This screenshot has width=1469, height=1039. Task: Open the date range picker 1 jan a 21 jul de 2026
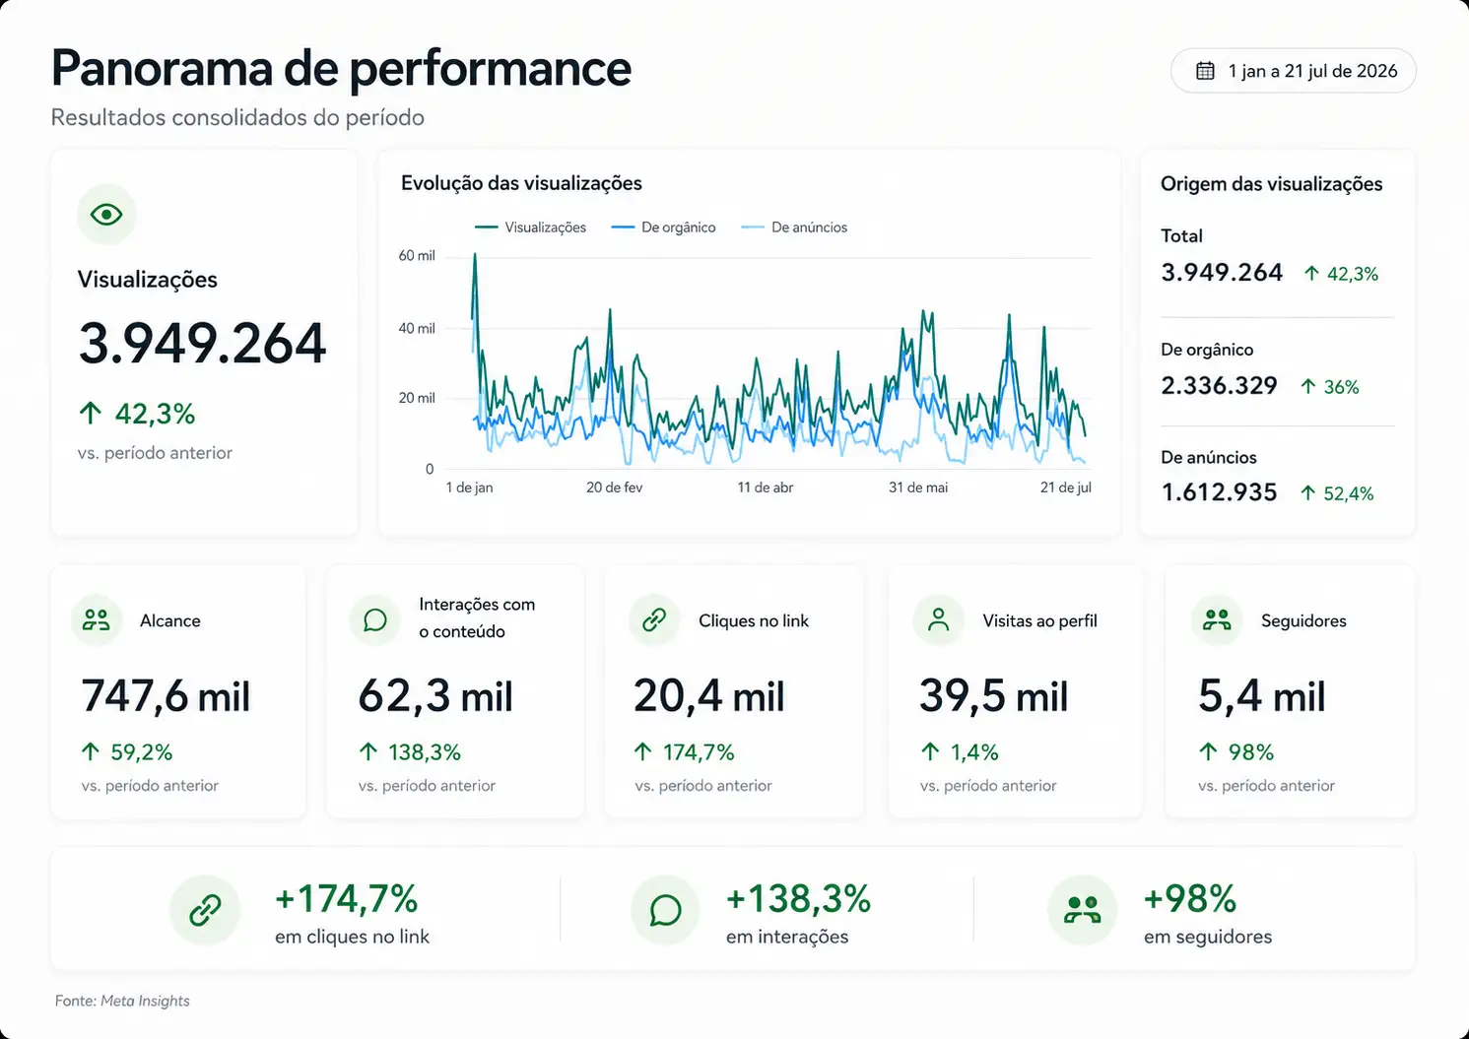point(1293,71)
